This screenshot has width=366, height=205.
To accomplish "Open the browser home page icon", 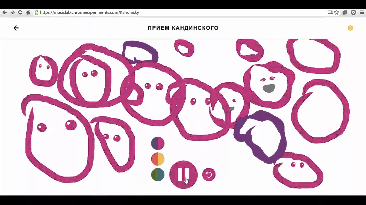I will click(28, 12).
